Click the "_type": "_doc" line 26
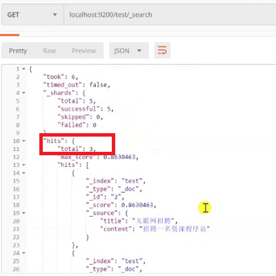Screen dimensions: 276x276 coord(114,269)
